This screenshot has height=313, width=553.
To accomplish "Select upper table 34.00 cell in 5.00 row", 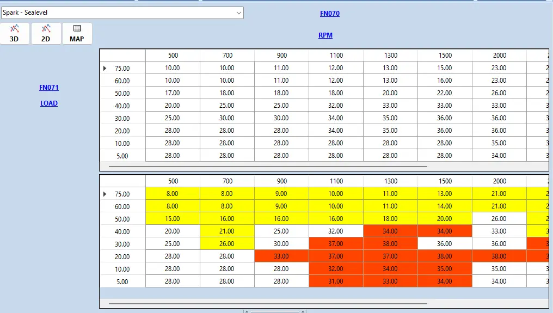I will pyautogui.click(x=500, y=156).
